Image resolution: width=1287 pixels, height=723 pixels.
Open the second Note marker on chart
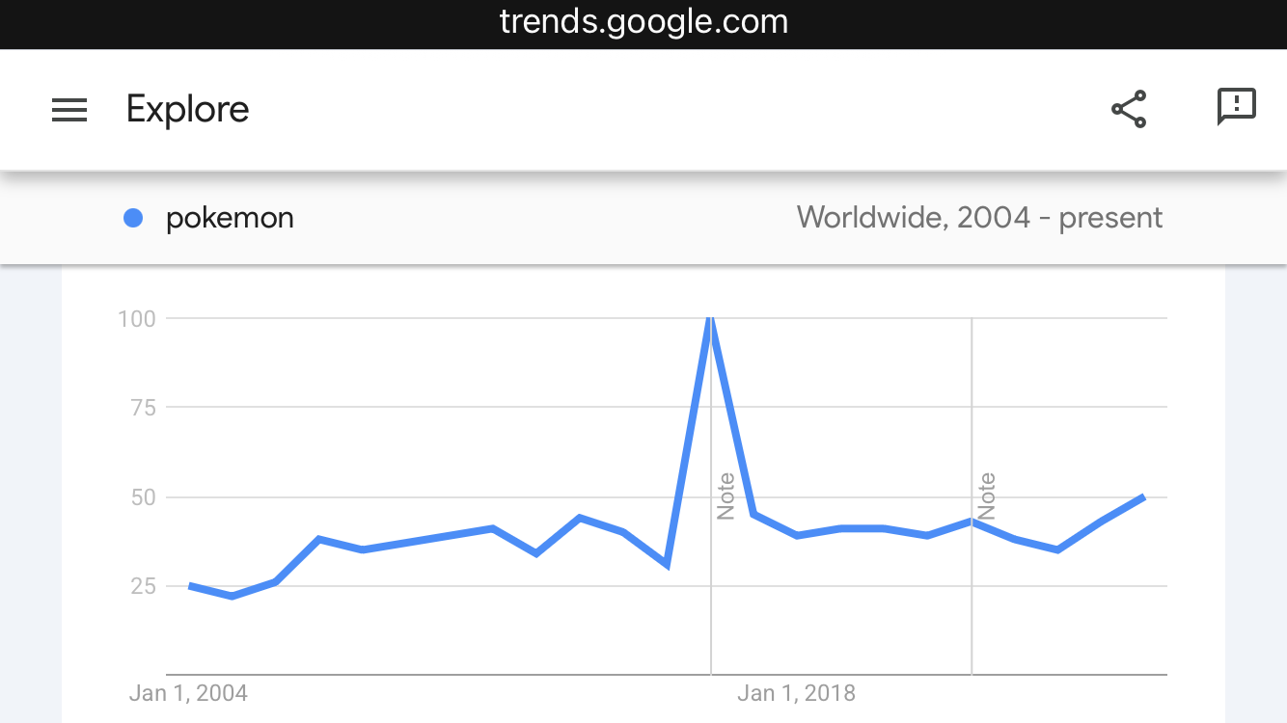tap(986, 496)
